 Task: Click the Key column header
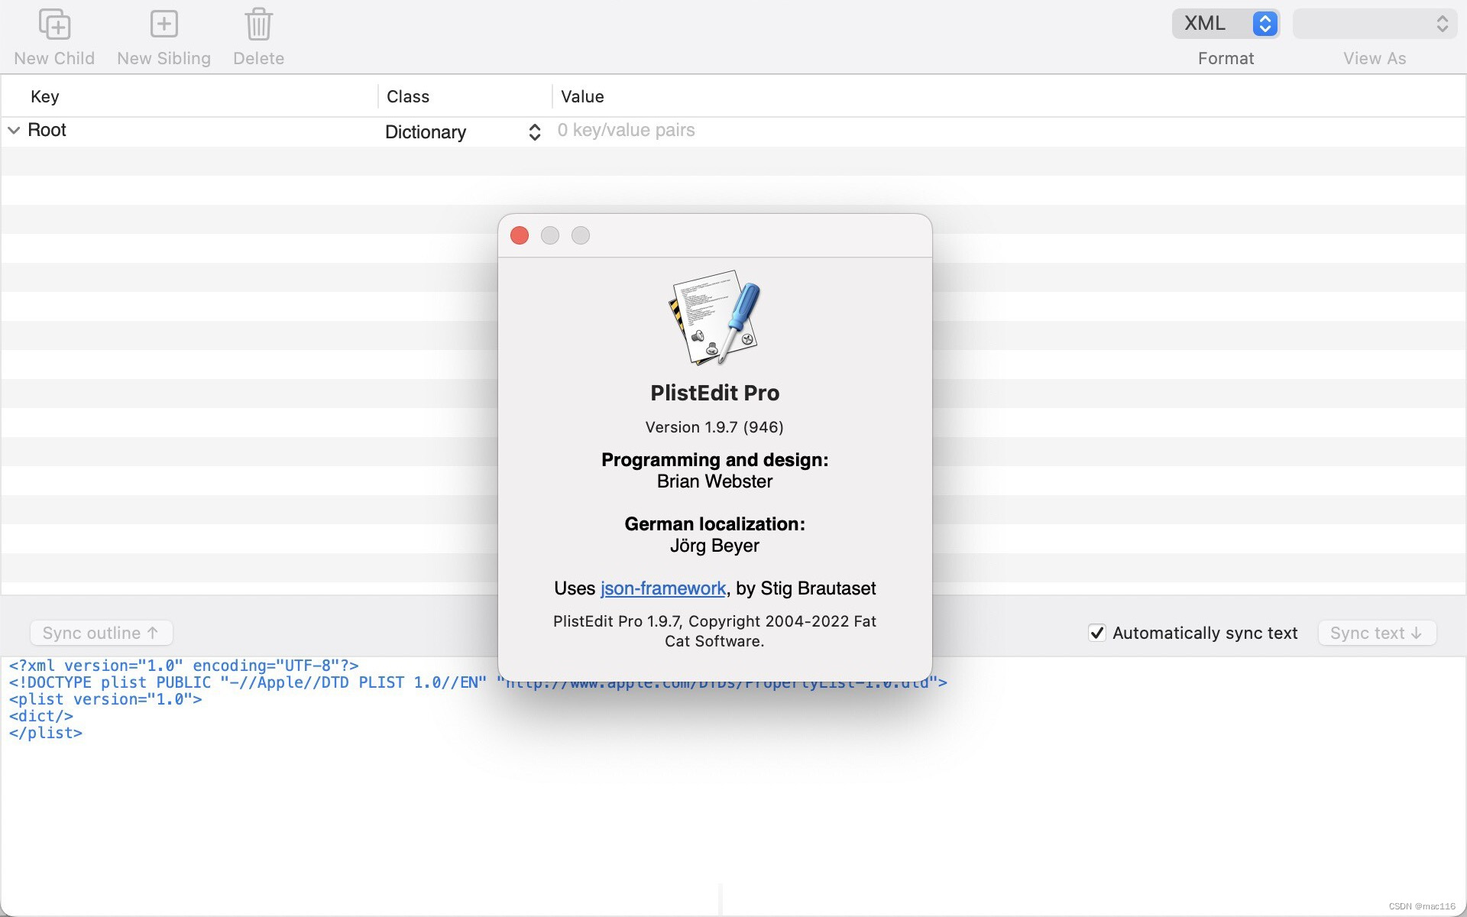(x=44, y=96)
